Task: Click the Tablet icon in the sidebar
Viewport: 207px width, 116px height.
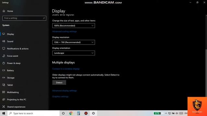Action: (4, 85)
